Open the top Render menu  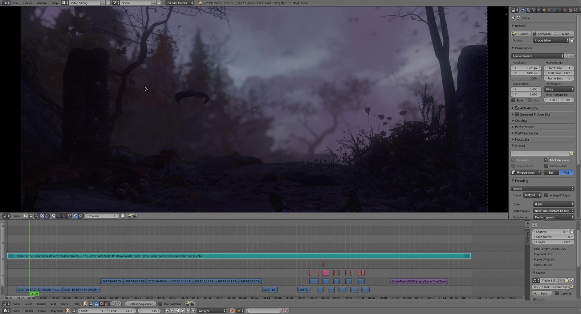coord(27,3)
